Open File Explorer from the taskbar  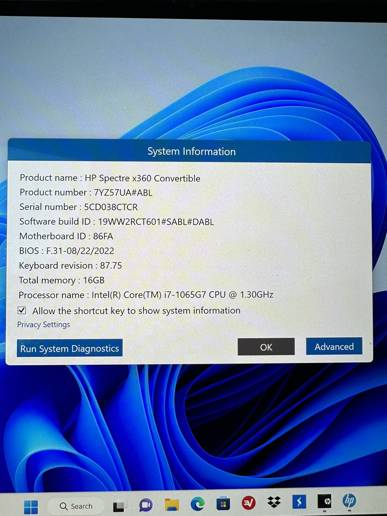point(172,505)
